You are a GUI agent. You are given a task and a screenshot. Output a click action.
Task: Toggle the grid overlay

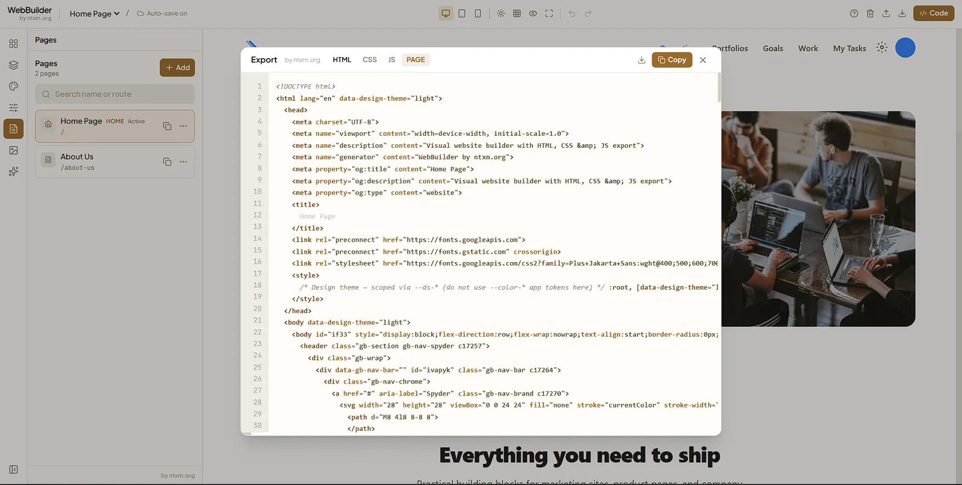point(517,13)
